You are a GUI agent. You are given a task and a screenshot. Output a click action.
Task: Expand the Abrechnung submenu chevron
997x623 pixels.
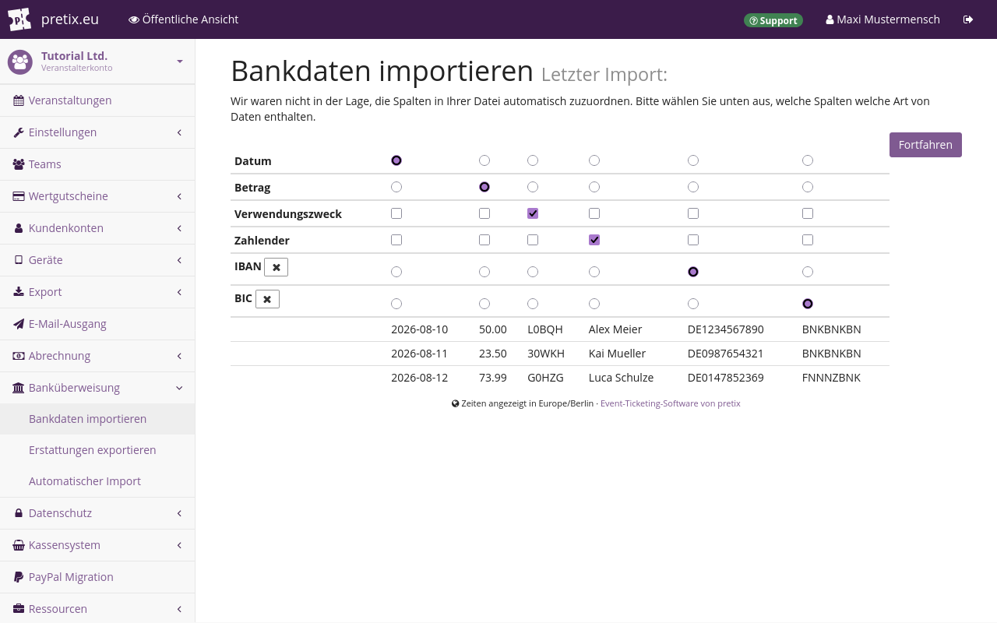[x=179, y=356]
